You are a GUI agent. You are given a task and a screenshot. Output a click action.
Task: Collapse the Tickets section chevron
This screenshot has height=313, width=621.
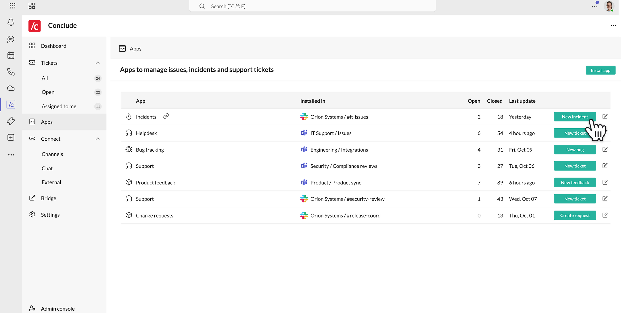point(98,63)
